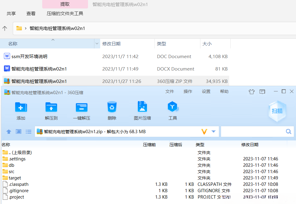296x204 pixels.
Task: Click the CLASSPATH 文件 type cell
Action: coord(215,184)
